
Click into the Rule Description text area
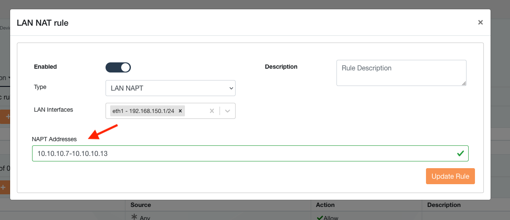pyautogui.click(x=401, y=72)
